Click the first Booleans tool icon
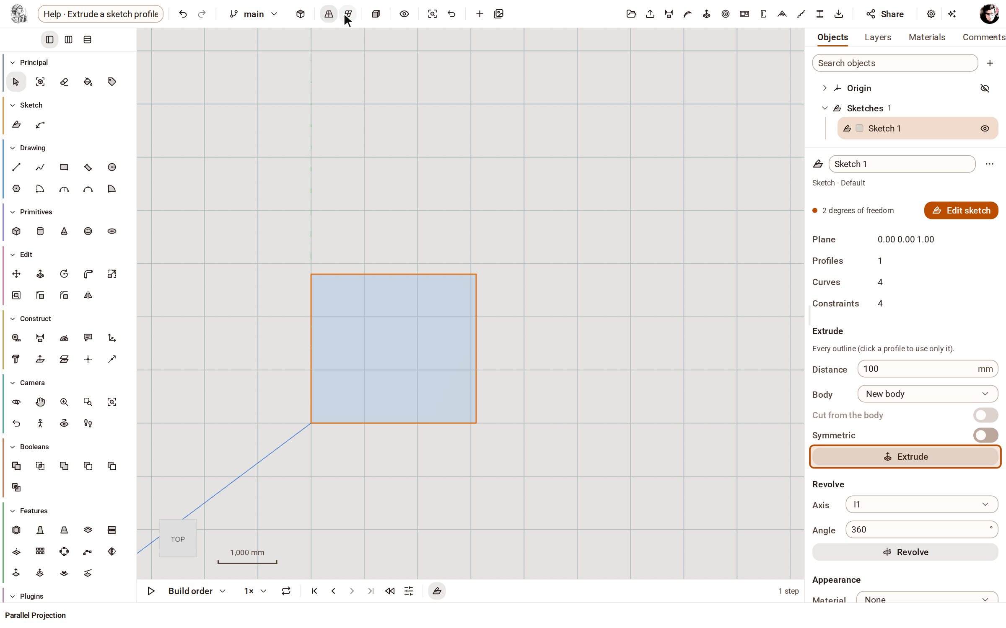Screen dimensions: 1006x628 (16, 466)
